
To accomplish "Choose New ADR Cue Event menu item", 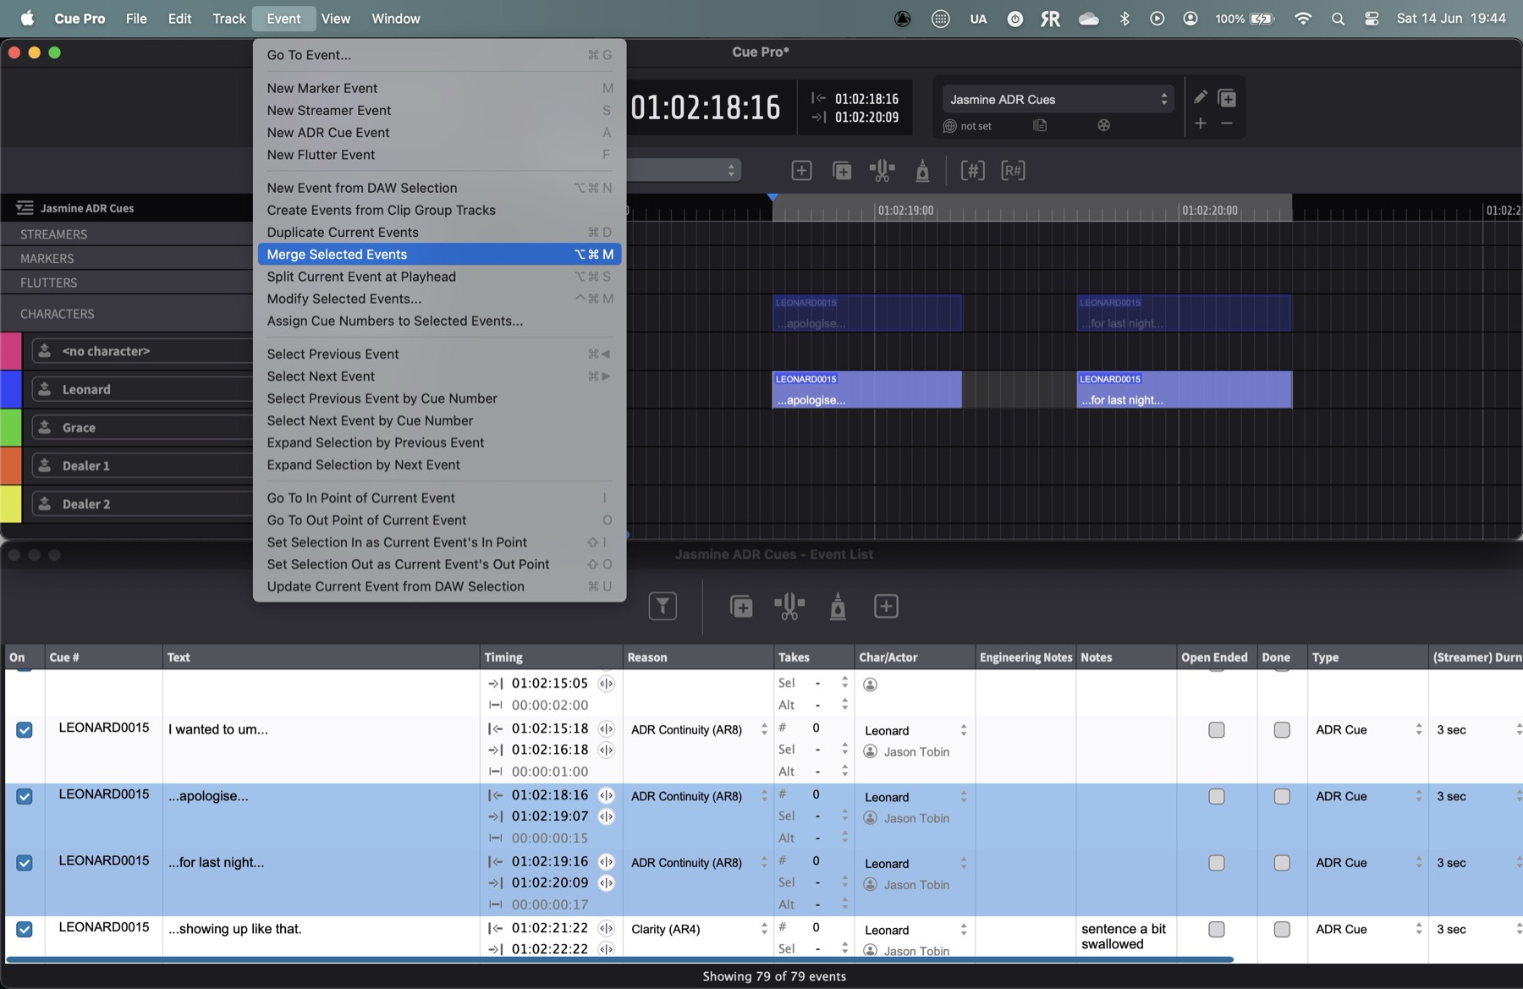I will pos(439,132).
